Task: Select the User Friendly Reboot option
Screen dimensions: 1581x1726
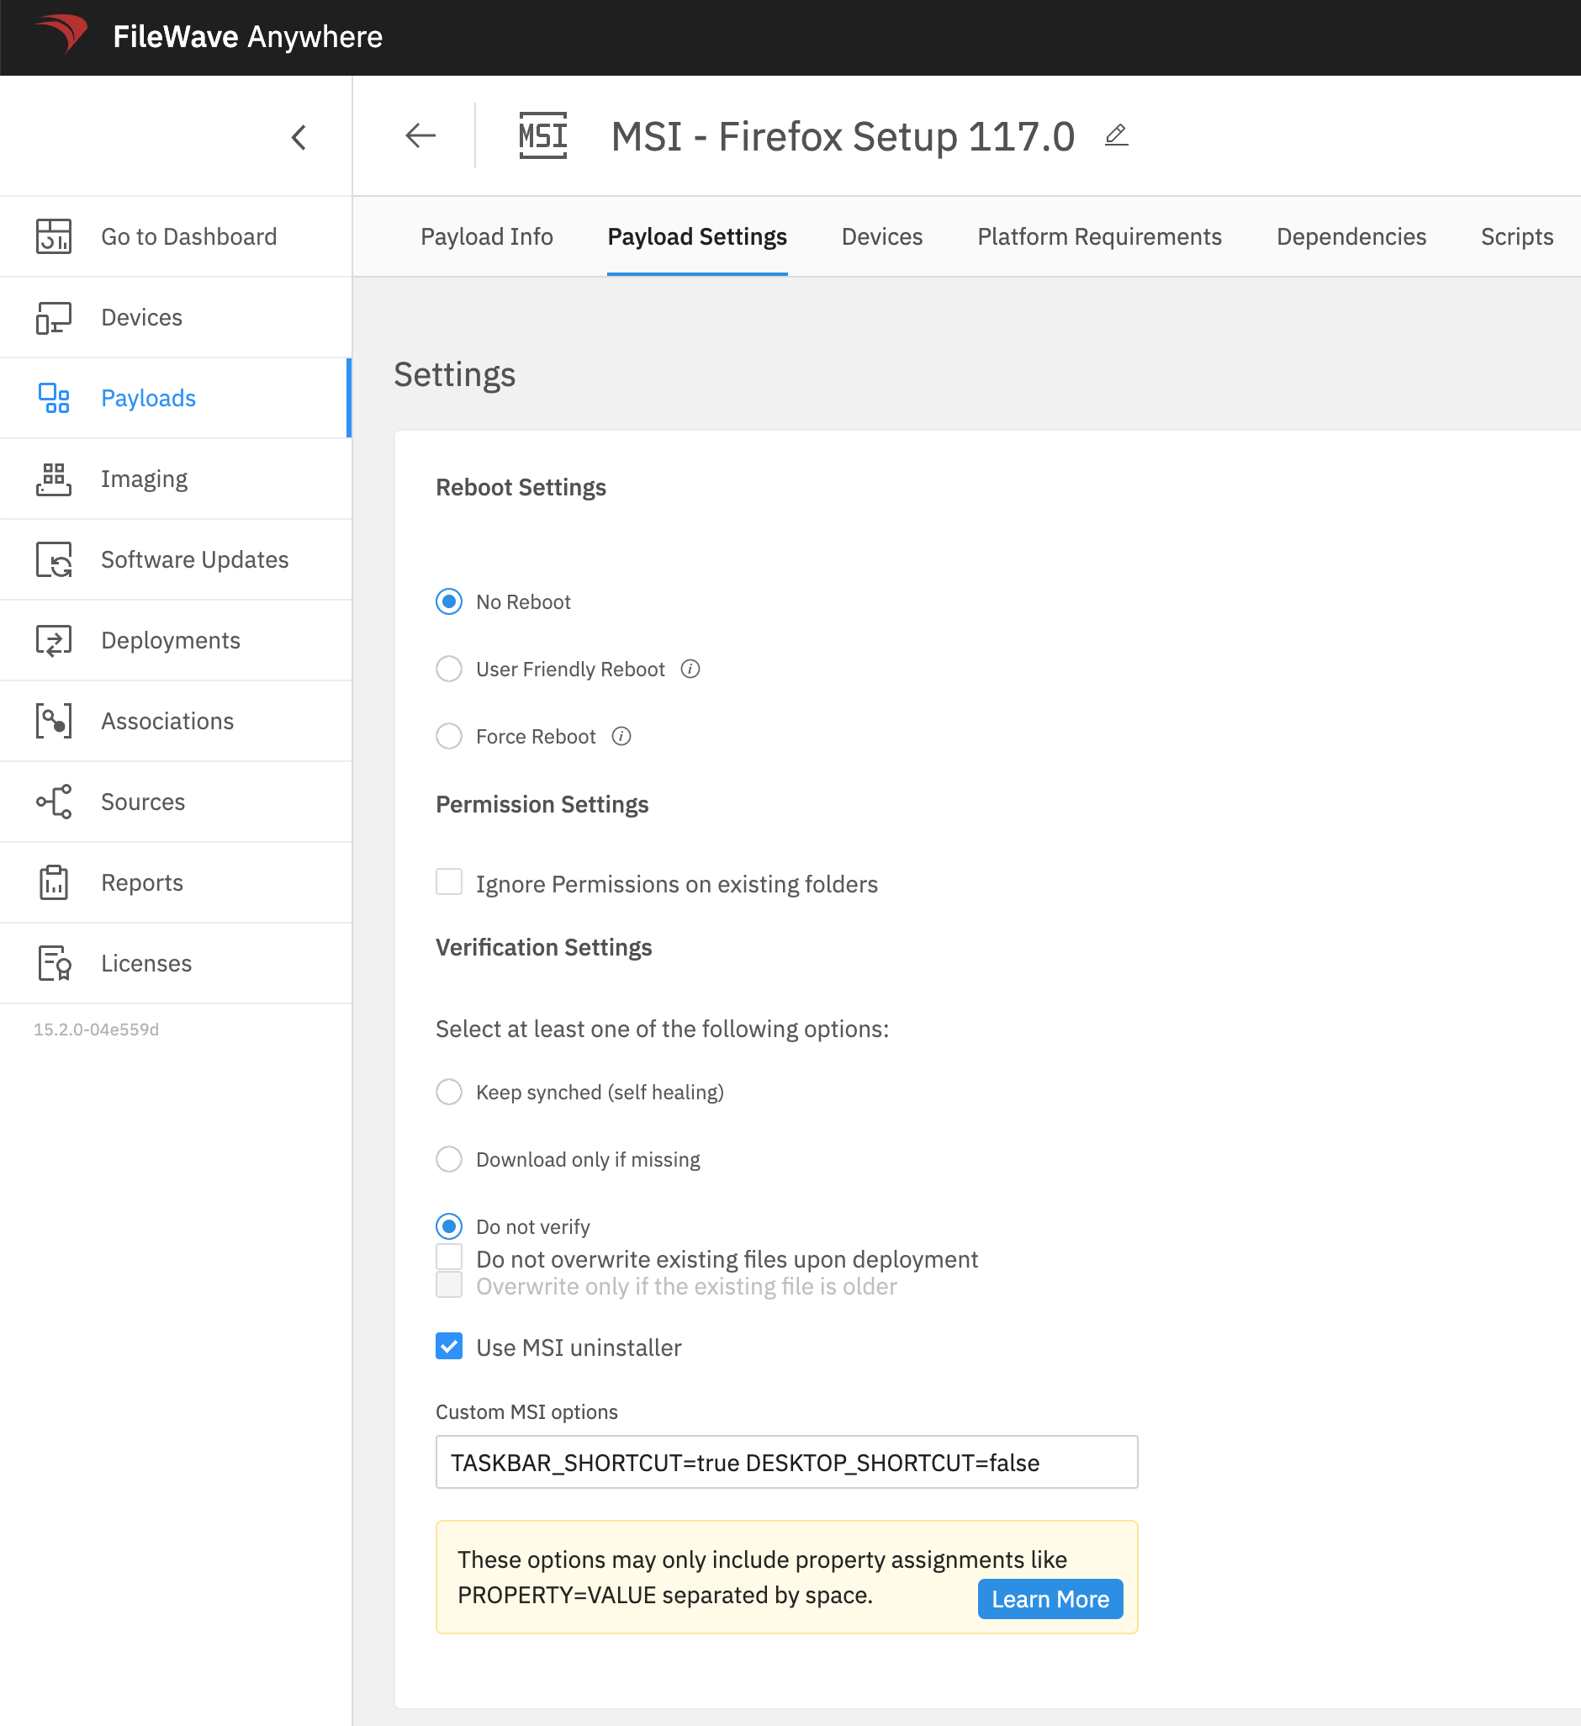Action: pyautogui.click(x=449, y=669)
